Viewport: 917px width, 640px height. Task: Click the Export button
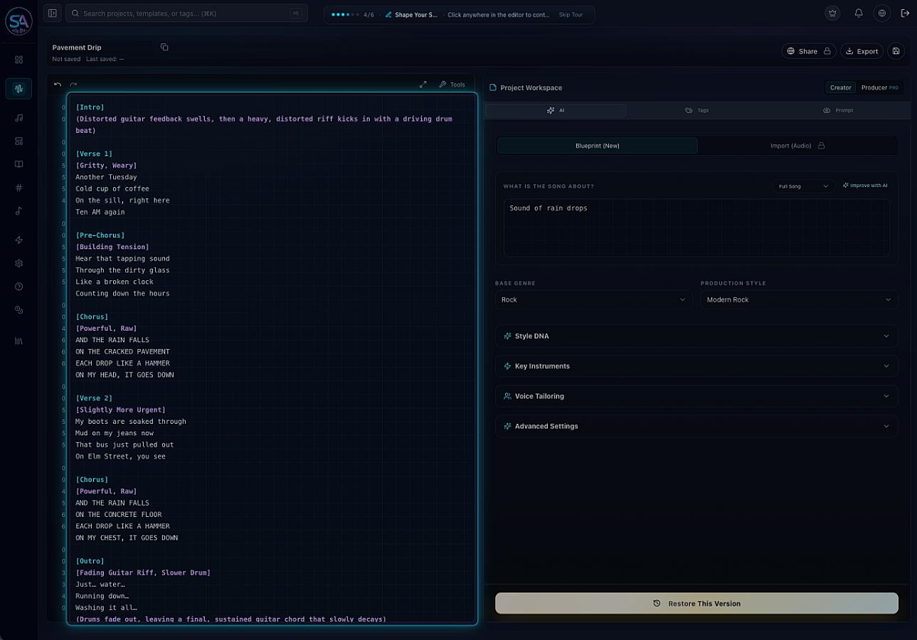click(862, 51)
